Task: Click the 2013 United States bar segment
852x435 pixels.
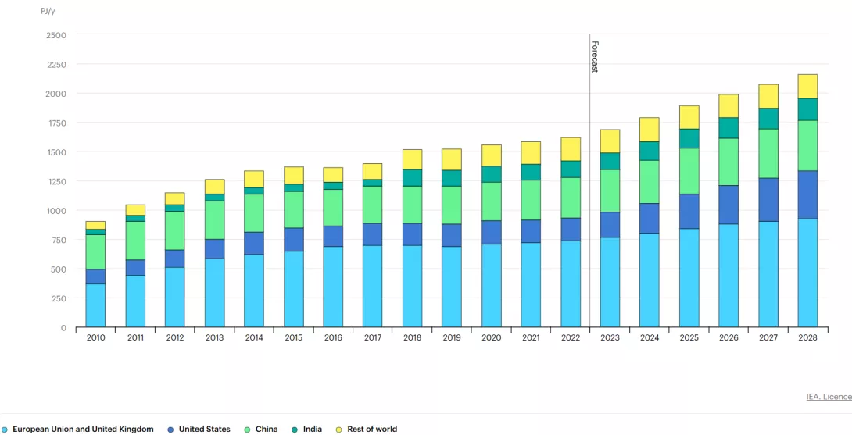Action: (x=215, y=248)
